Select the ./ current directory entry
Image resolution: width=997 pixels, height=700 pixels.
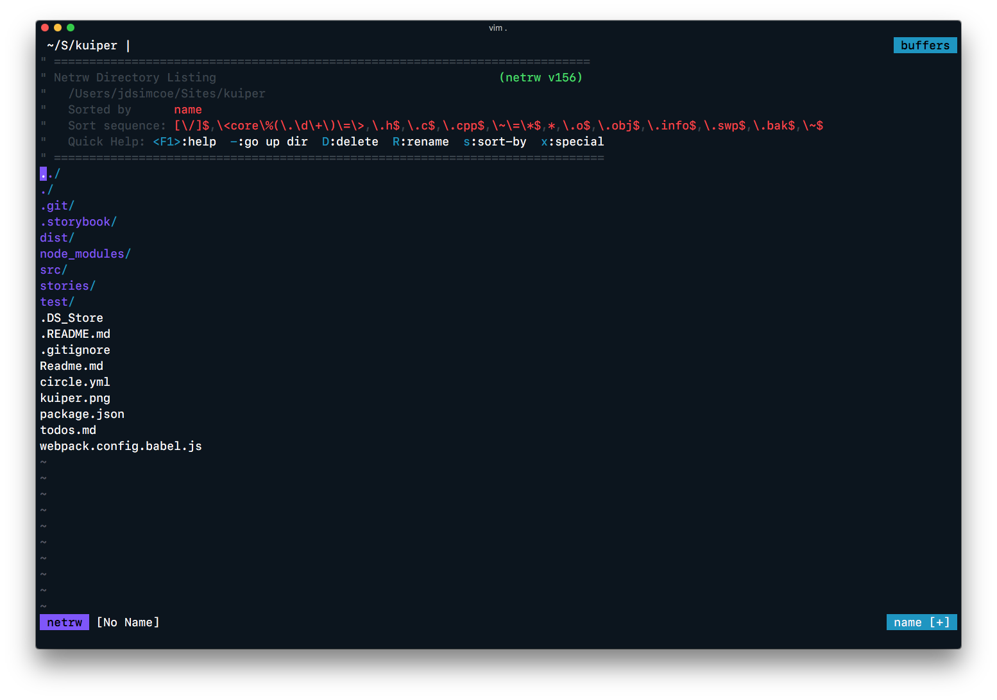(x=47, y=190)
